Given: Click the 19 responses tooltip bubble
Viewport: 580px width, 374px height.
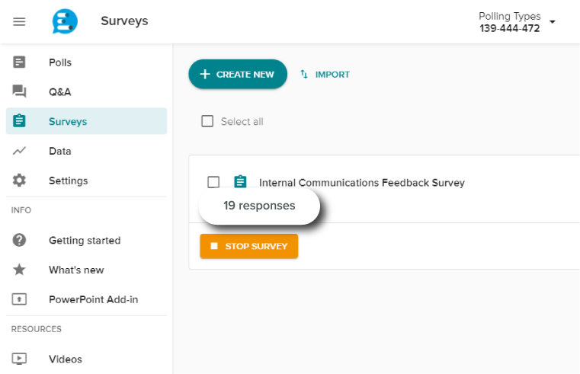Looking at the screenshot, I should (259, 206).
